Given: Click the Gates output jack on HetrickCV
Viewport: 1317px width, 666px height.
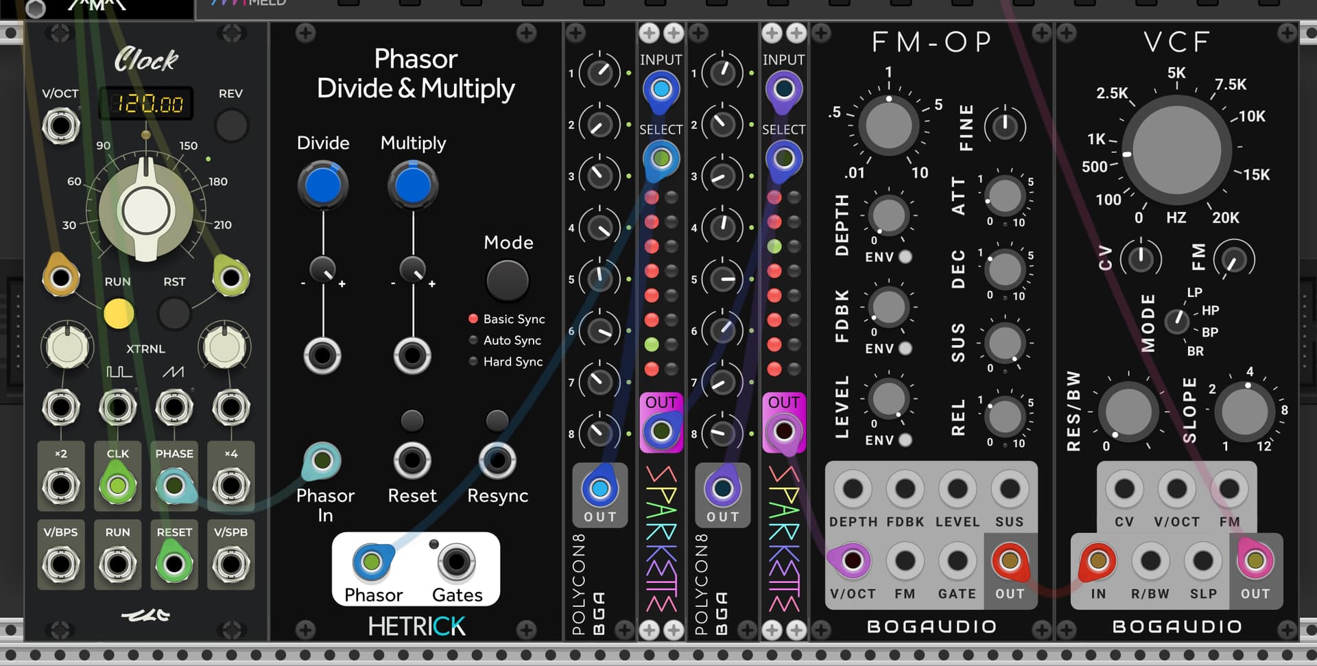Looking at the screenshot, I should [x=456, y=562].
